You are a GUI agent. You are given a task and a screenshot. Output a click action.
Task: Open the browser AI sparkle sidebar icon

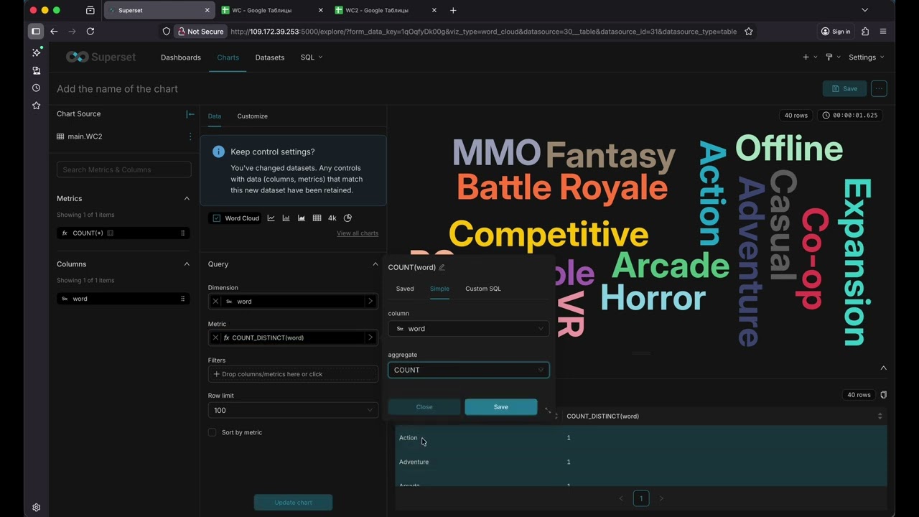(x=37, y=53)
